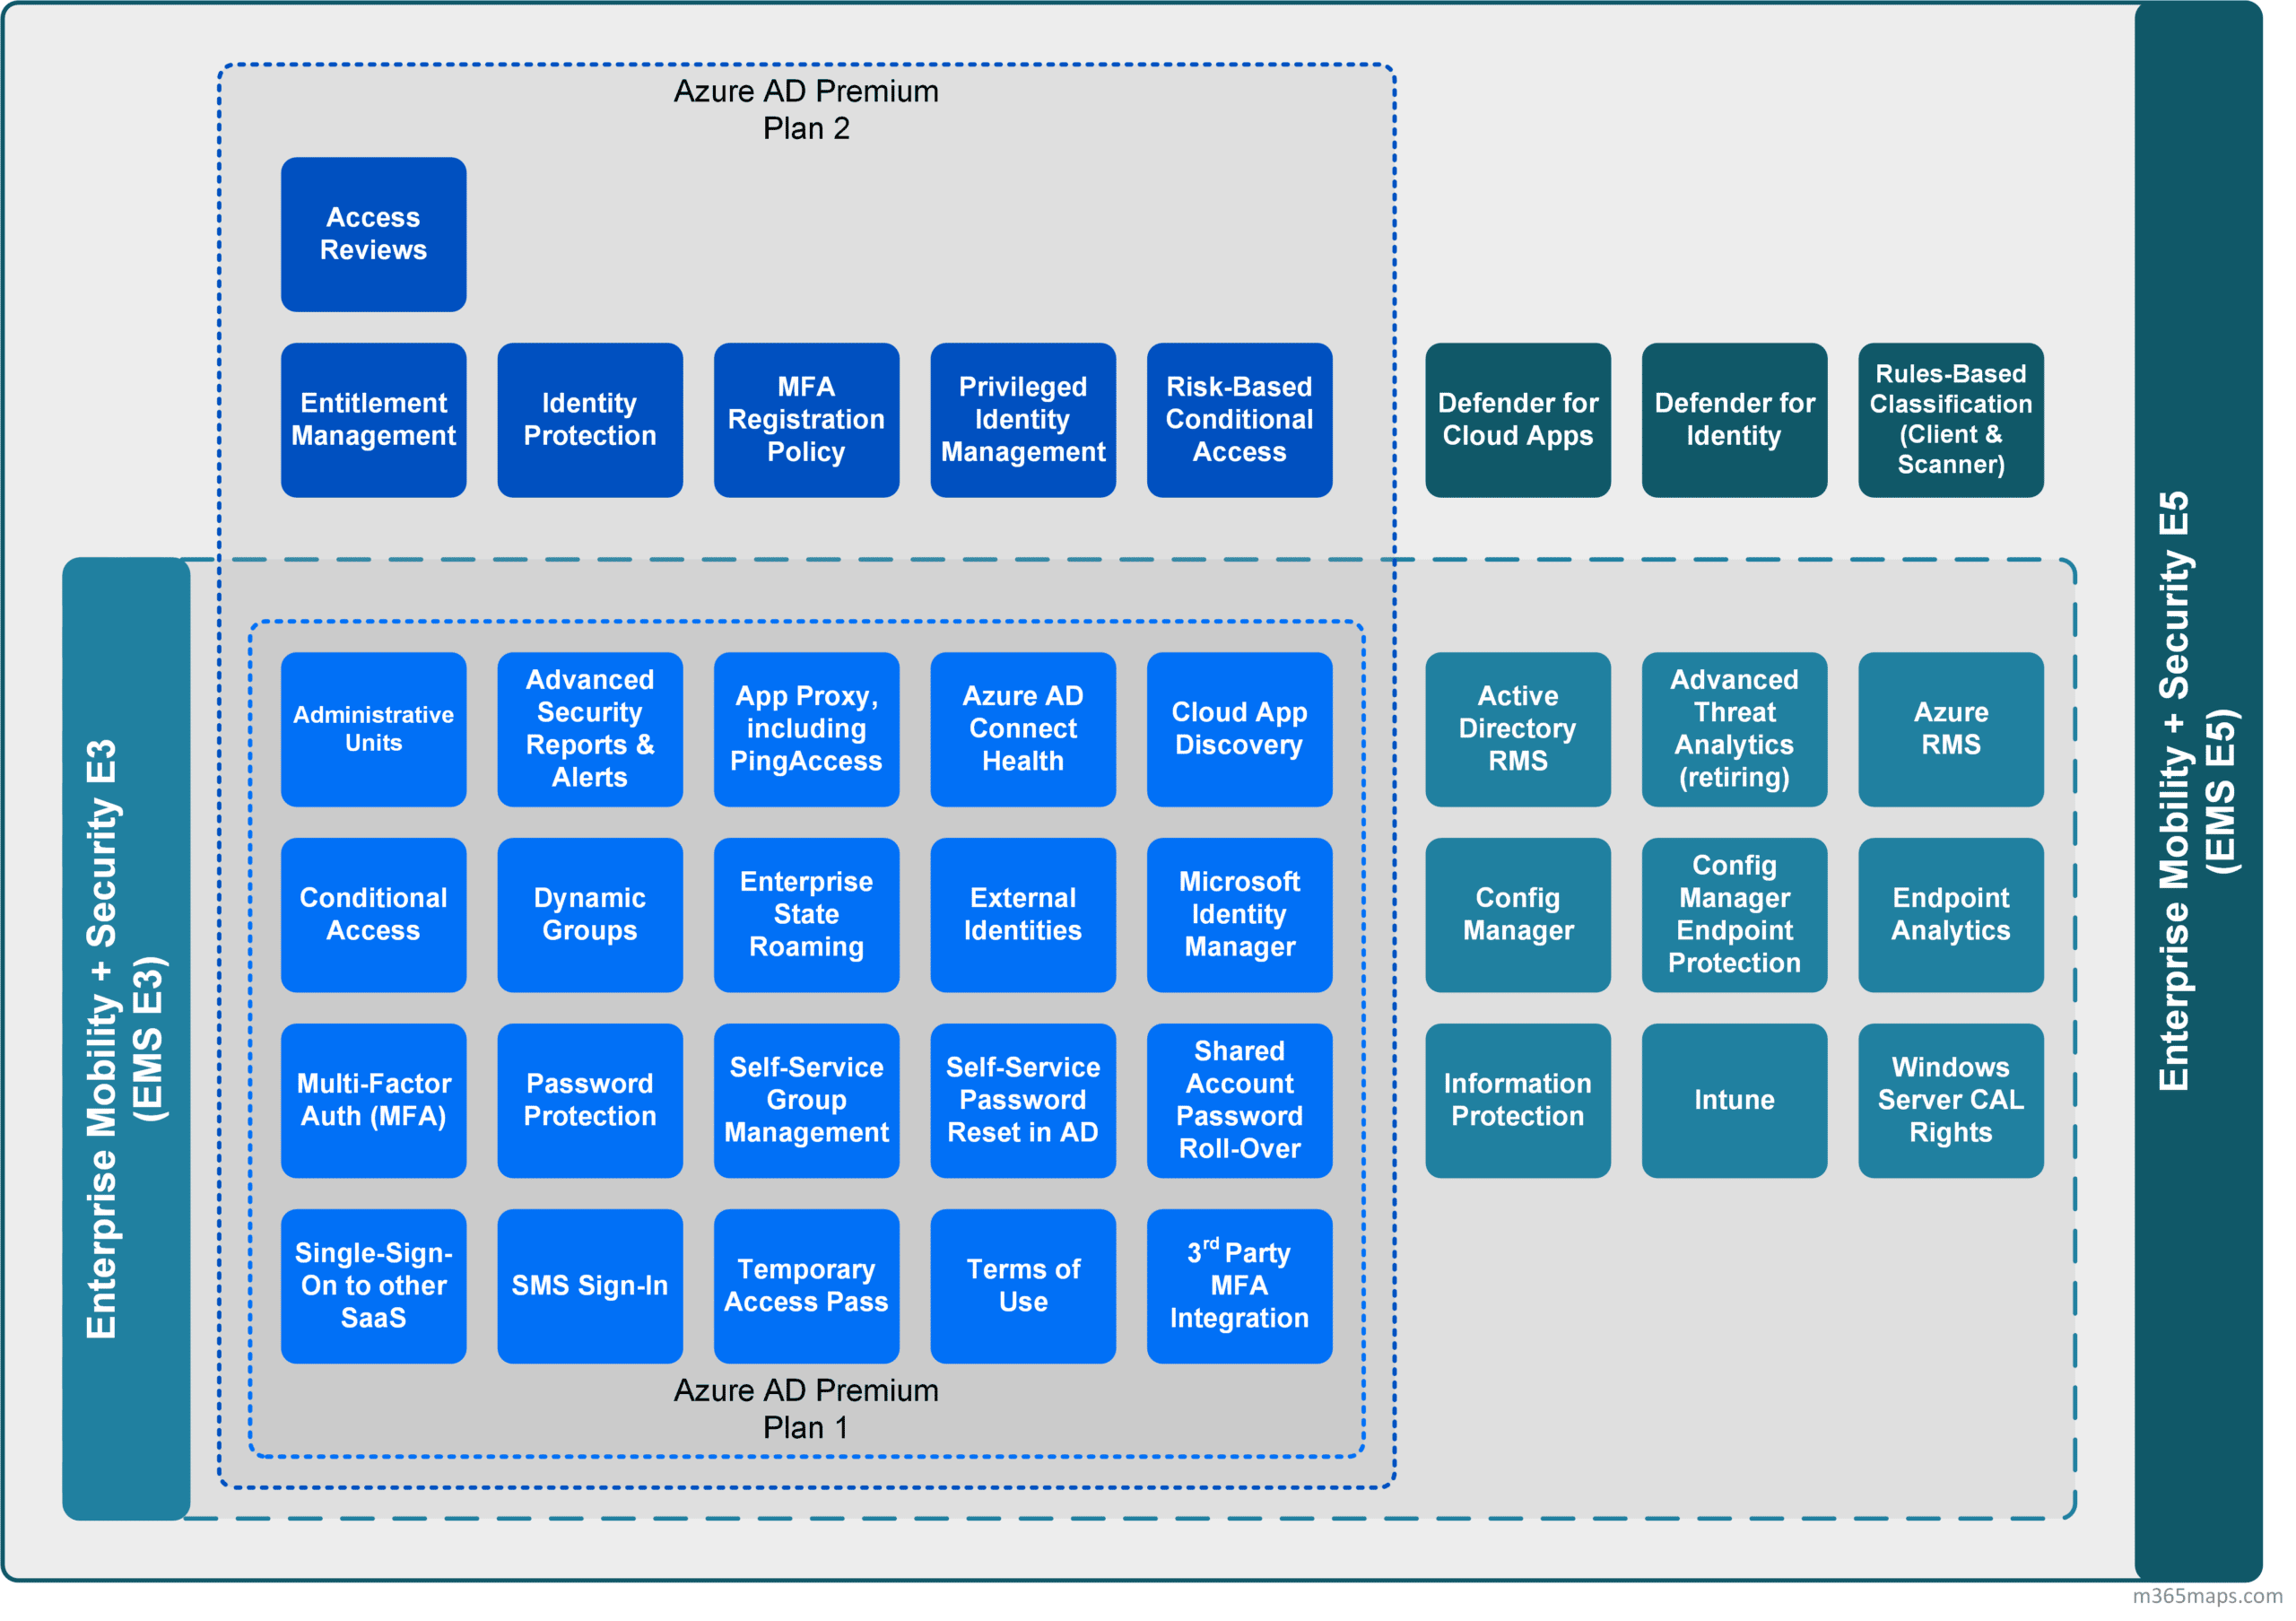Open the Information Protection tile
Screen dimensions: 2296x1621
pyautogui.click(x=1518, y=1101)
